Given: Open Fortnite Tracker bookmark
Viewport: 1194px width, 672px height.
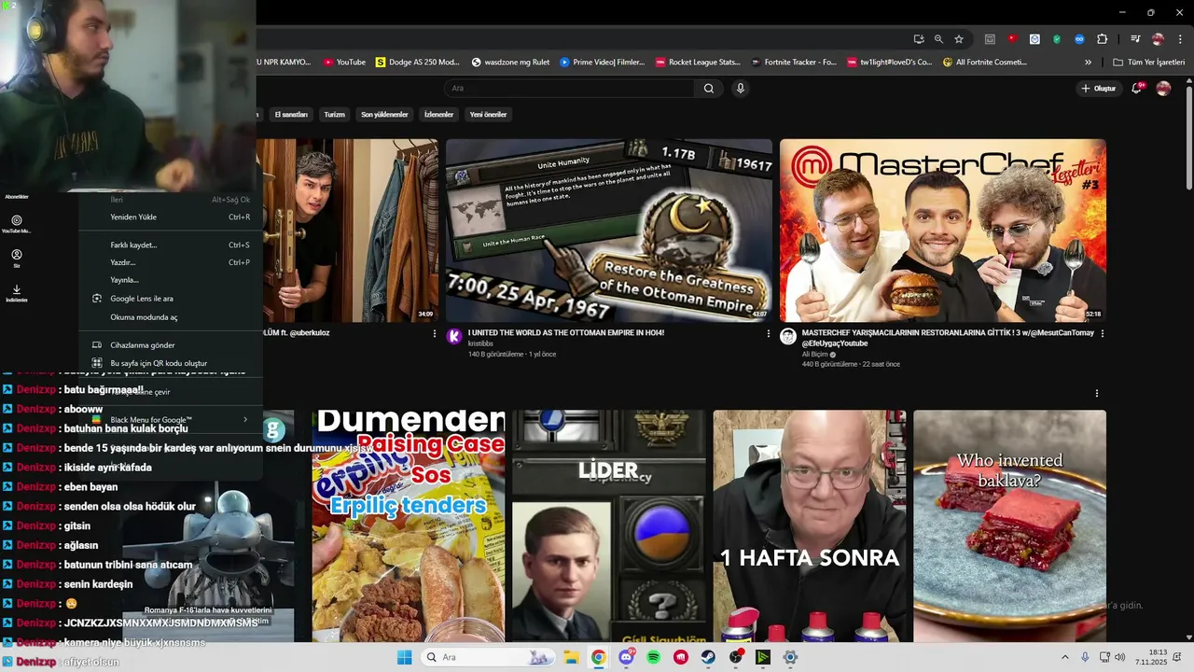Looking at the screenshot, I should (794, 63).
